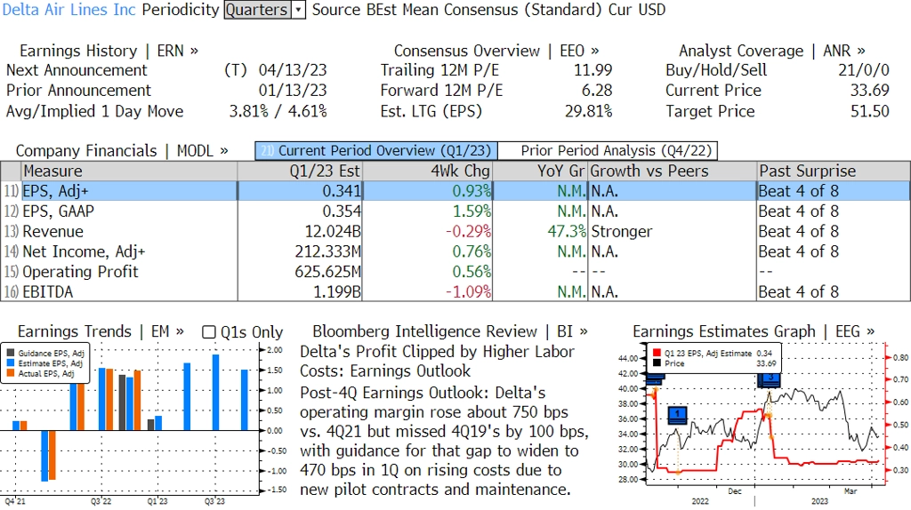The height and width of the screenshot is (510, 911).
Task: Click the Measure column header
Action: (x=129, y=171)
